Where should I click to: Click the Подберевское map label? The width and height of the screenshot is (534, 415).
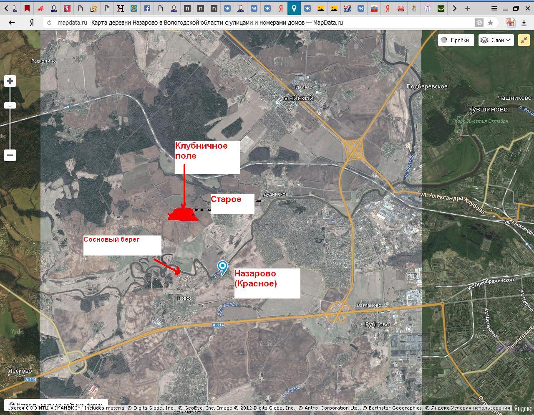[427, 86]
